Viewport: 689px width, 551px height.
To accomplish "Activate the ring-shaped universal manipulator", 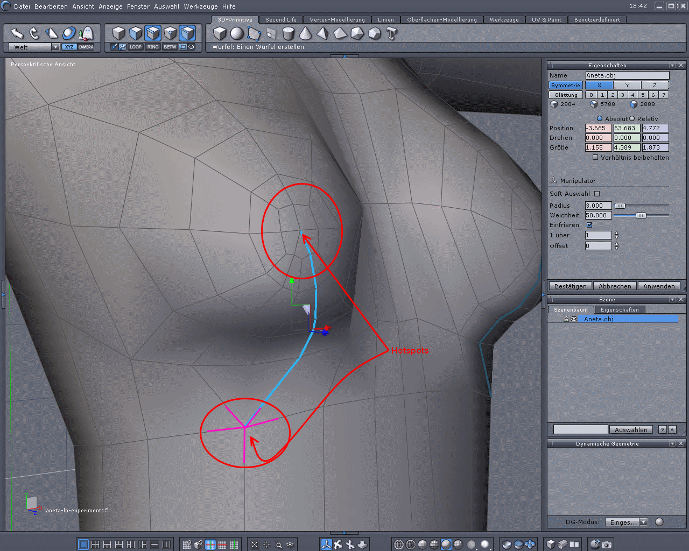I will tap(69, 33).
